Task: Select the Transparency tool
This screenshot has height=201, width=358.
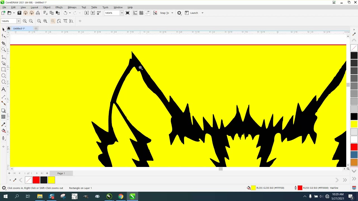Action: [x=3, y=117]
